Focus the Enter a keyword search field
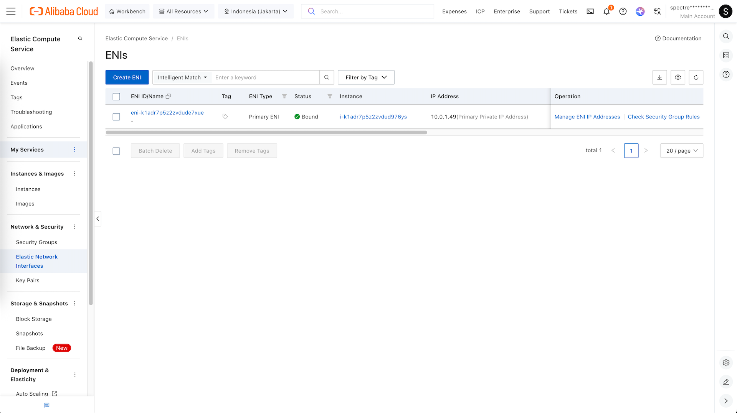The width and height of the screenshot is (737, 413). (265, 77)
